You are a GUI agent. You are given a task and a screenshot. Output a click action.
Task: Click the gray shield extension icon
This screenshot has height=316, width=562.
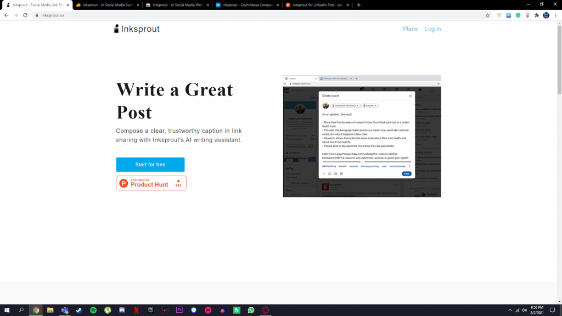[x=499, y=15]
